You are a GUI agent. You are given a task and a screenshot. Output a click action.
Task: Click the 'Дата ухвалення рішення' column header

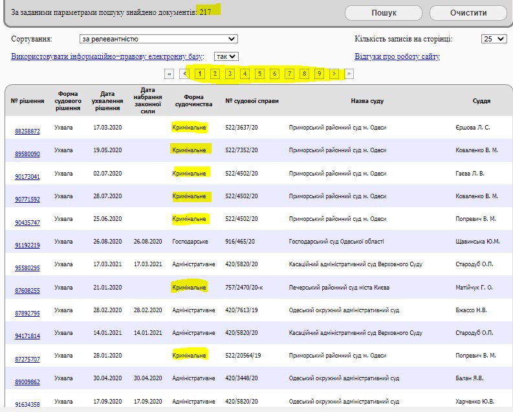pos(107,101)
